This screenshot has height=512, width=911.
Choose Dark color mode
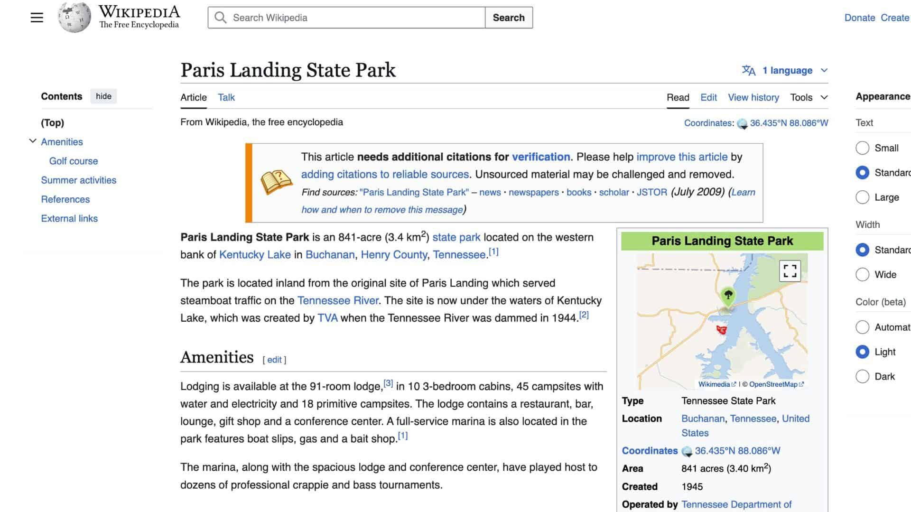pyautogui.click(x=862, y=377)
